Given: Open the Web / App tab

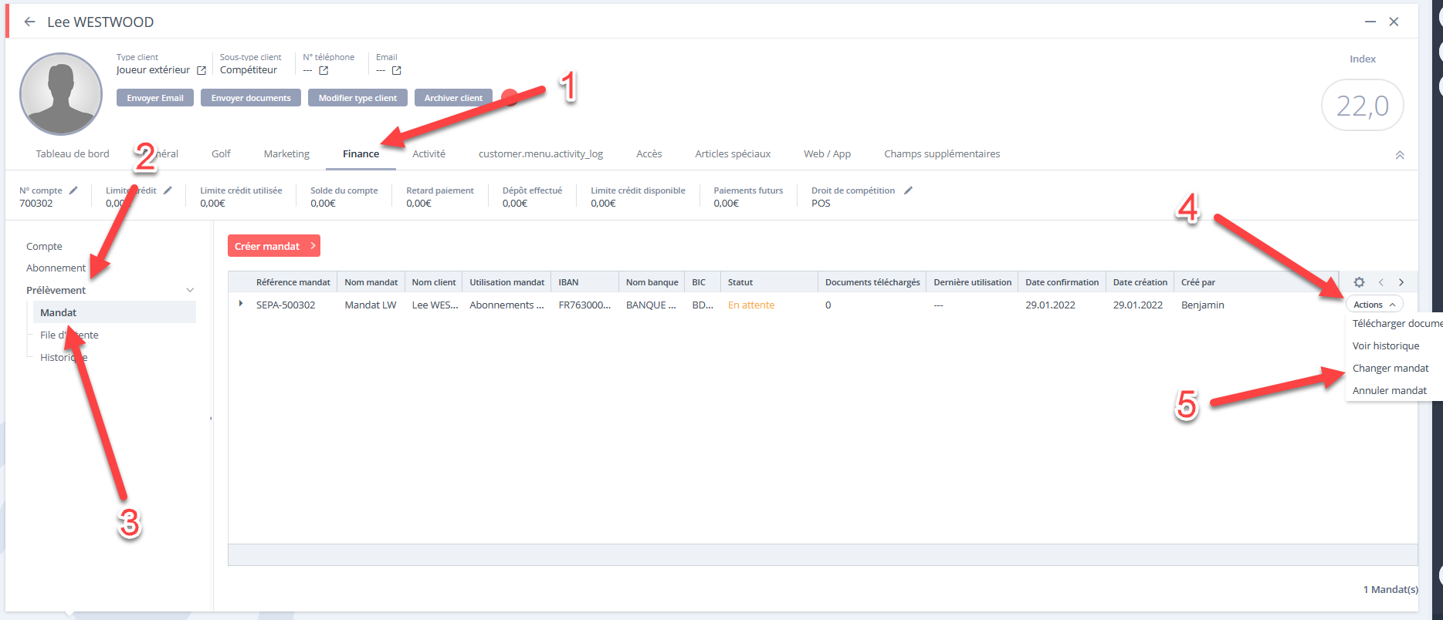Looking at the screenshot, I should tap(827, 153).
